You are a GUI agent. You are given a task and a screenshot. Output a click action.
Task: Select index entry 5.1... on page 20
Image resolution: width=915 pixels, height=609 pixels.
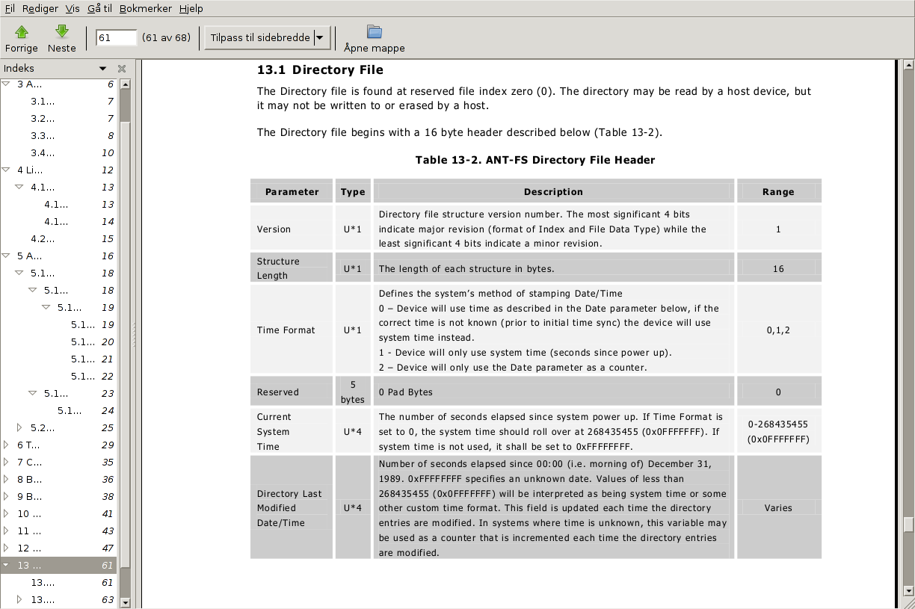(x=58, y=341)
